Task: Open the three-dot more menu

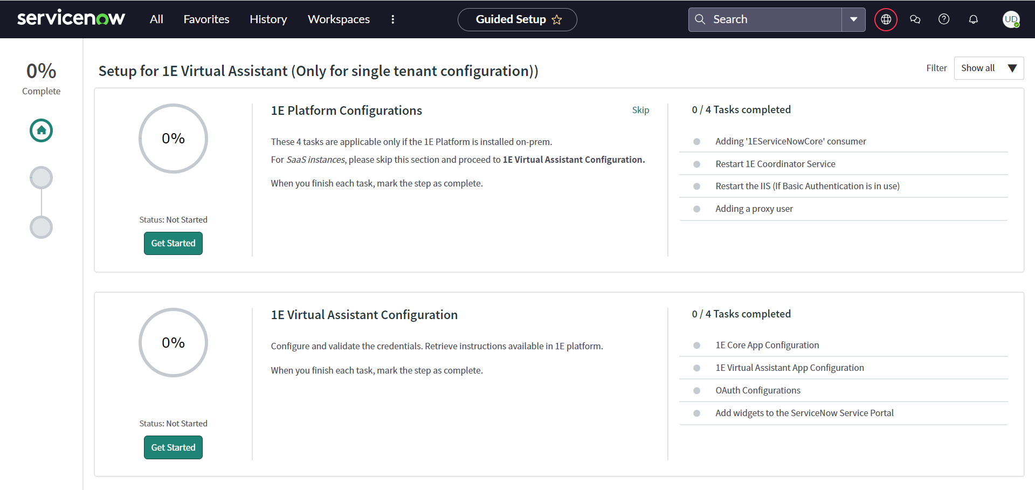Action: [393, 19]
